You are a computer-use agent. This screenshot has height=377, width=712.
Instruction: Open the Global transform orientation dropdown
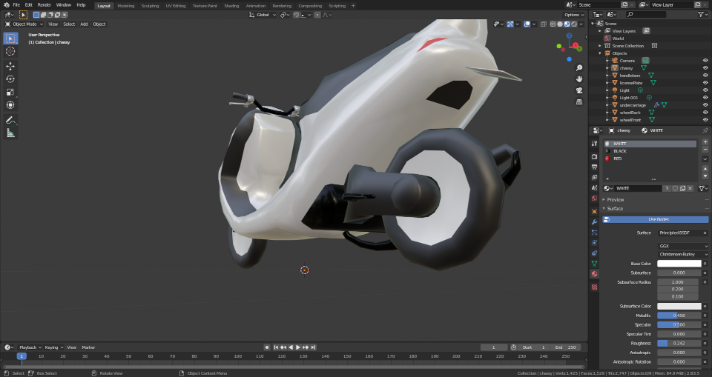pos(263,15)
